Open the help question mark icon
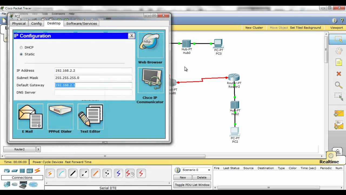Screen dimensions: 346x195 [342, 21]
